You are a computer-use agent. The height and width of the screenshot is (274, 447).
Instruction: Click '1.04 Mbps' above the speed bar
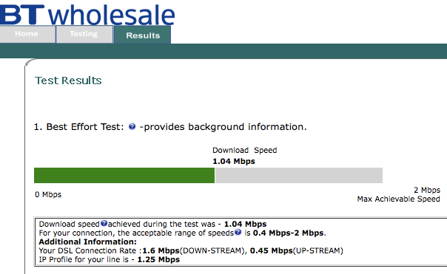[x=234, y=161]
